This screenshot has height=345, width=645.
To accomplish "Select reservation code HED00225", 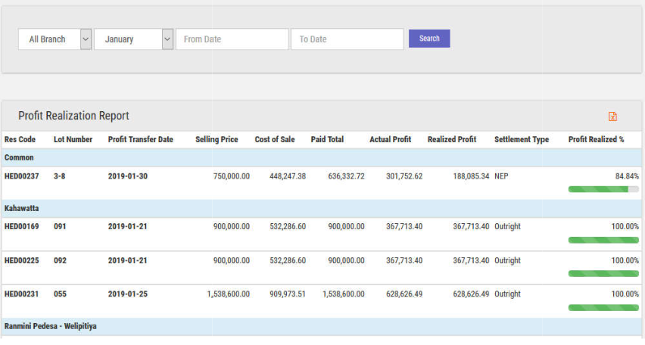I will tap(21, 260).
